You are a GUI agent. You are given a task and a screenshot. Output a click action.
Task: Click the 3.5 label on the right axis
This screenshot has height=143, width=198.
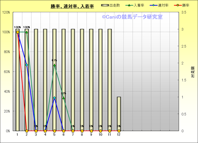click(183, 12)
